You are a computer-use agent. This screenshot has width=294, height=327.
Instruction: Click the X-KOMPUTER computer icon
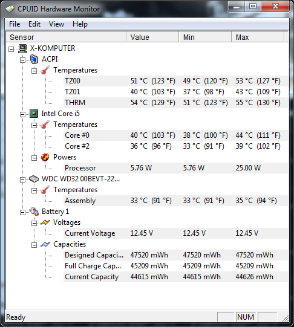click(22, 48)
